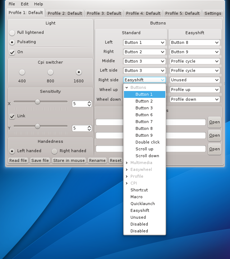Open the Middle standard button dropdown

coord(144,61)
